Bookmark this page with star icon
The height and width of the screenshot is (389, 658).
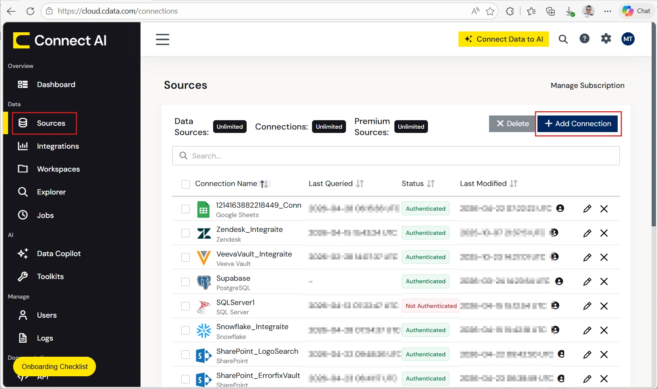[490, 11]
